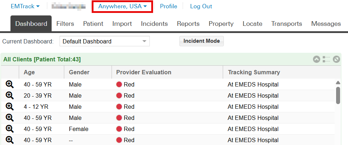Click magnifier icon for 20 - 39 YR patient
The height and width of the screenshot is (145, 348).
(10, 95)
